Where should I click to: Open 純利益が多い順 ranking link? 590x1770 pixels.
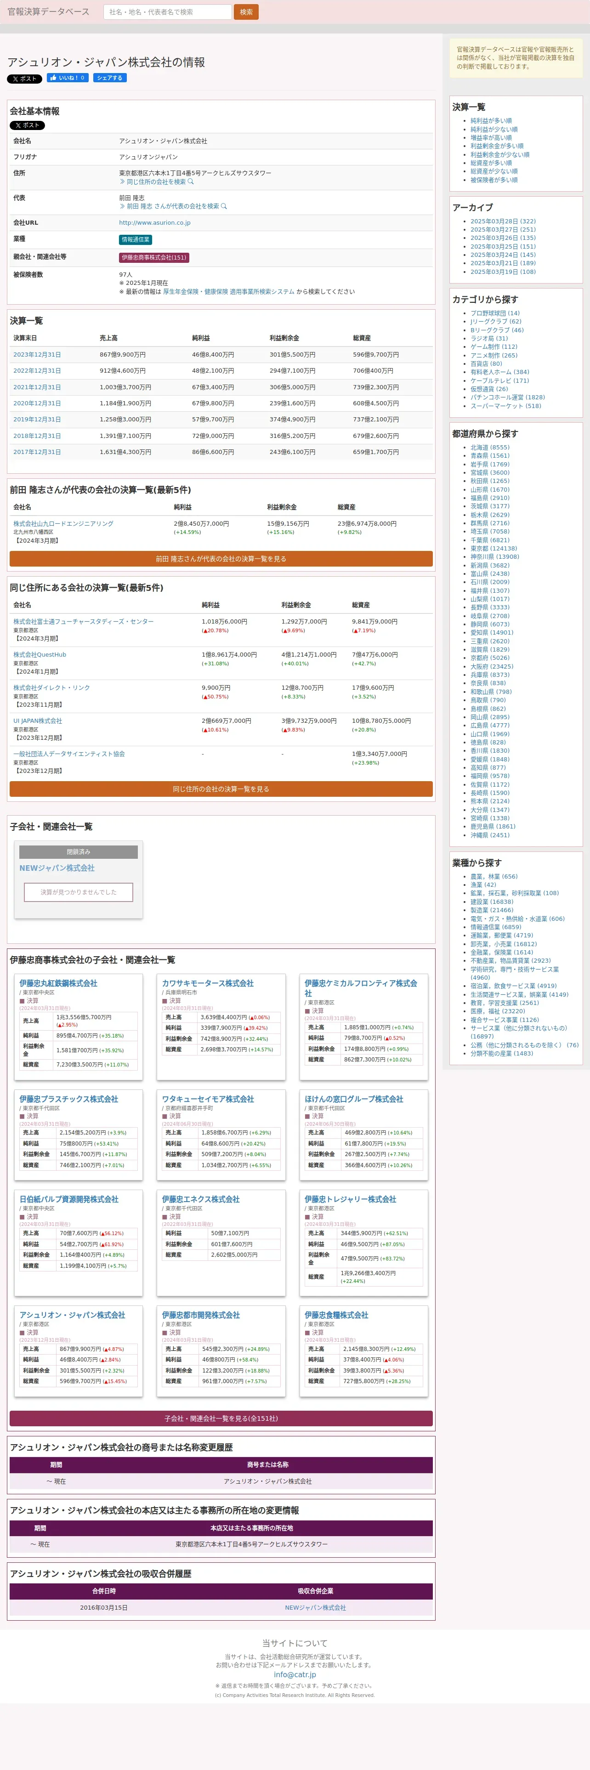490,120
